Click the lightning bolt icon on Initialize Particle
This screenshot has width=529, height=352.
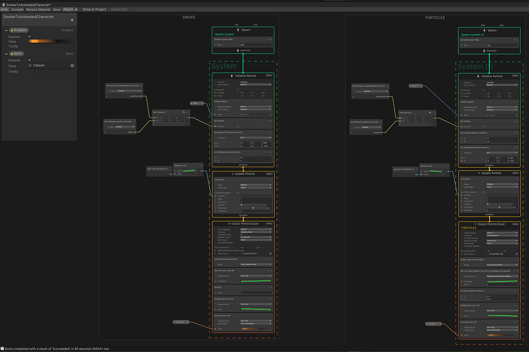click(231, 76)
